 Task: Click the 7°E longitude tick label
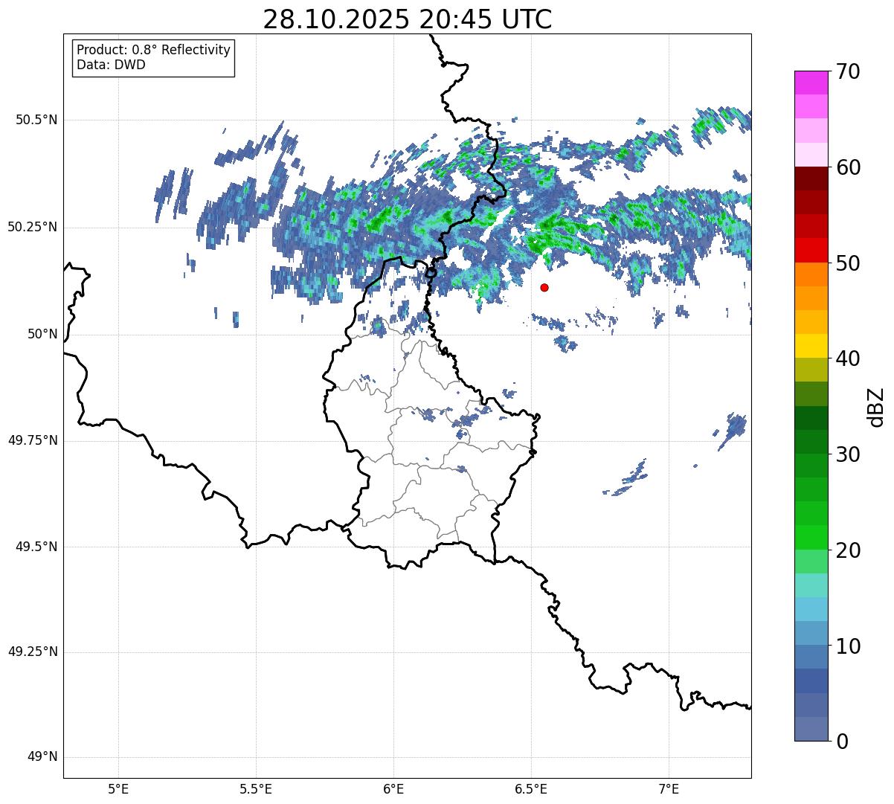coord(669,788)
